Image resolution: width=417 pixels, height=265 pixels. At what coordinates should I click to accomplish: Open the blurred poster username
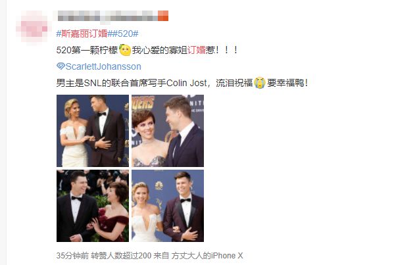click(108, 16)
